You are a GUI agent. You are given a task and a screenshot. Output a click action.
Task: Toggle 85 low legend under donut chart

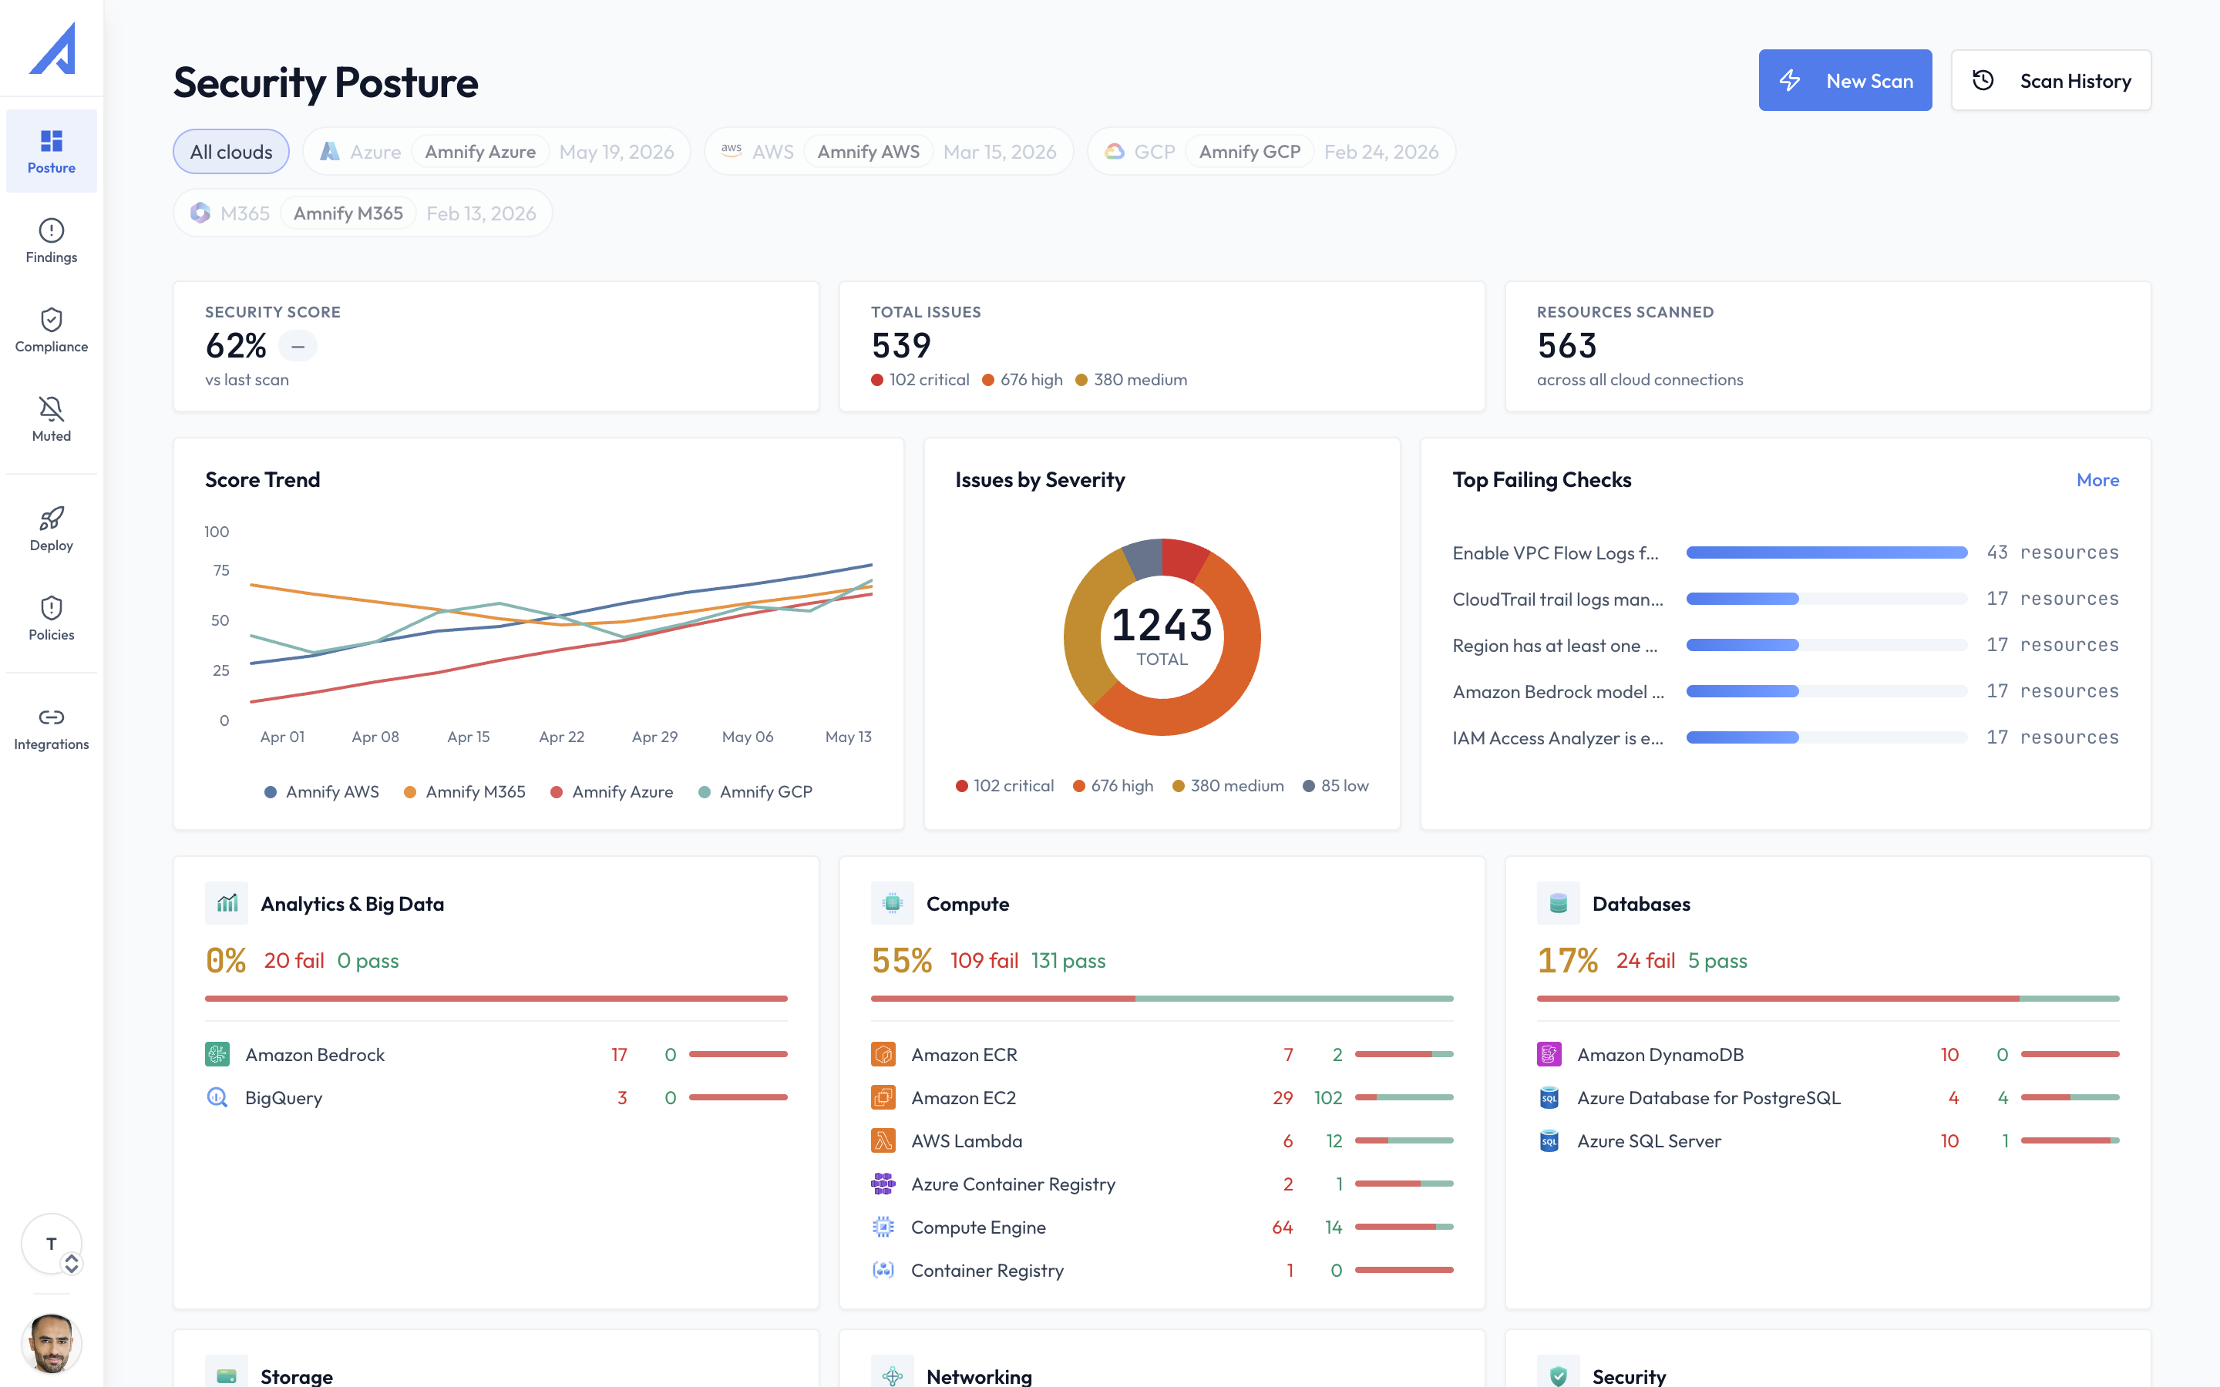[x=1336, y=785]
